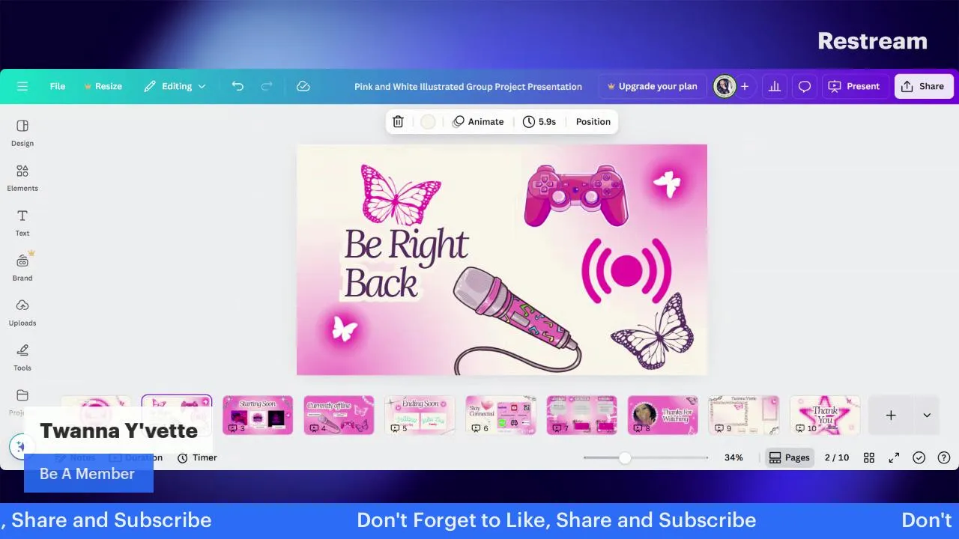Open the grid view icon
Screen dimensions: 959x539
(x=869, y=457)
